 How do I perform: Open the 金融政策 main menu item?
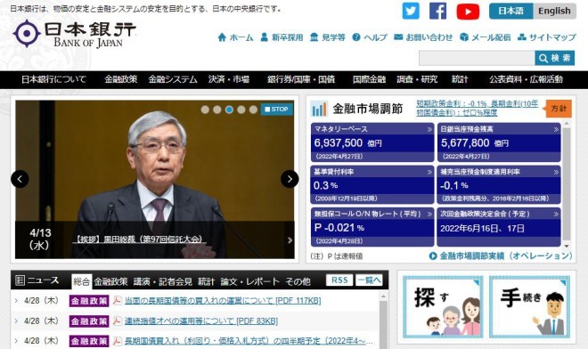[x=121, y=79]
